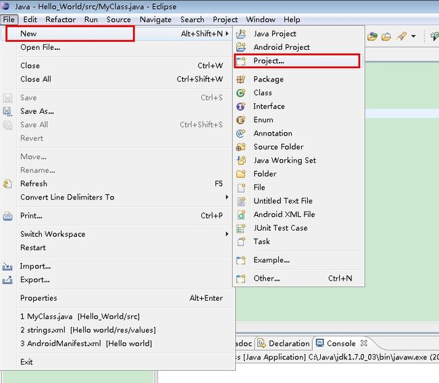Choose Other... with Ctrl+N shortcut
The height and width of the screenshot is (383, 439).
pos(299,278)
